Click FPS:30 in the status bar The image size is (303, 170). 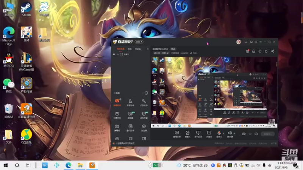coord(229,144)
